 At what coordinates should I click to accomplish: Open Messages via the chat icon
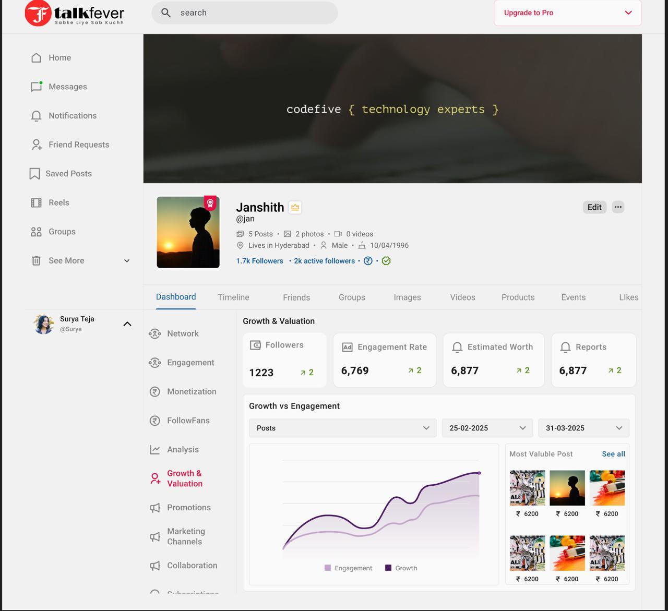pyautogui.click(x=36, y=87)
